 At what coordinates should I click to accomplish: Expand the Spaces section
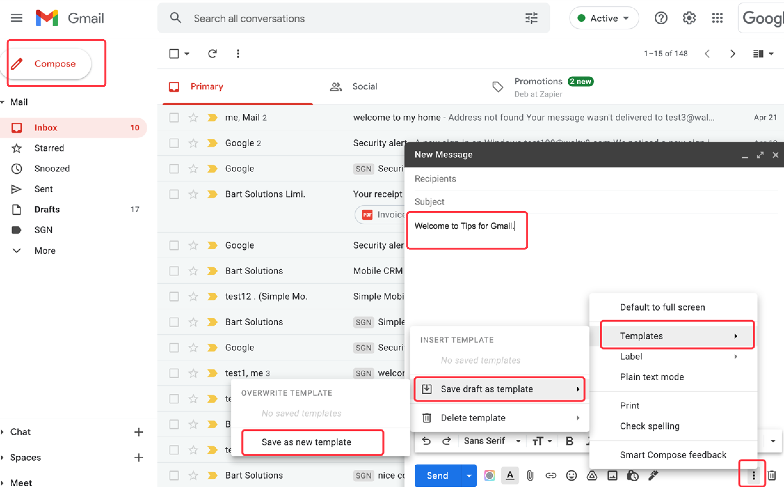pos(3,457)
